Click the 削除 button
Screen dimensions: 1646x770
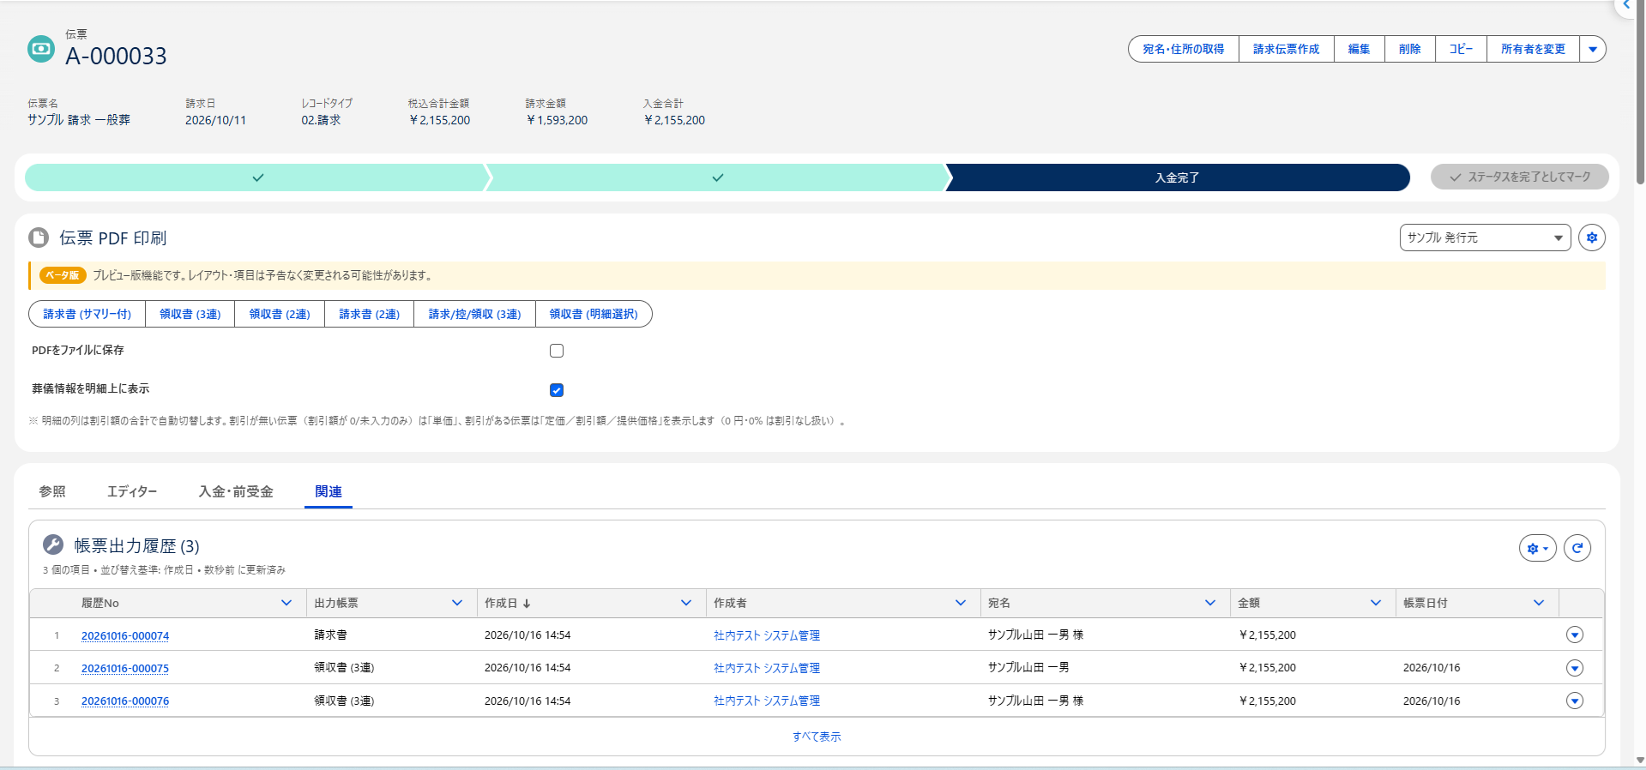click(x=1409, y=49)
